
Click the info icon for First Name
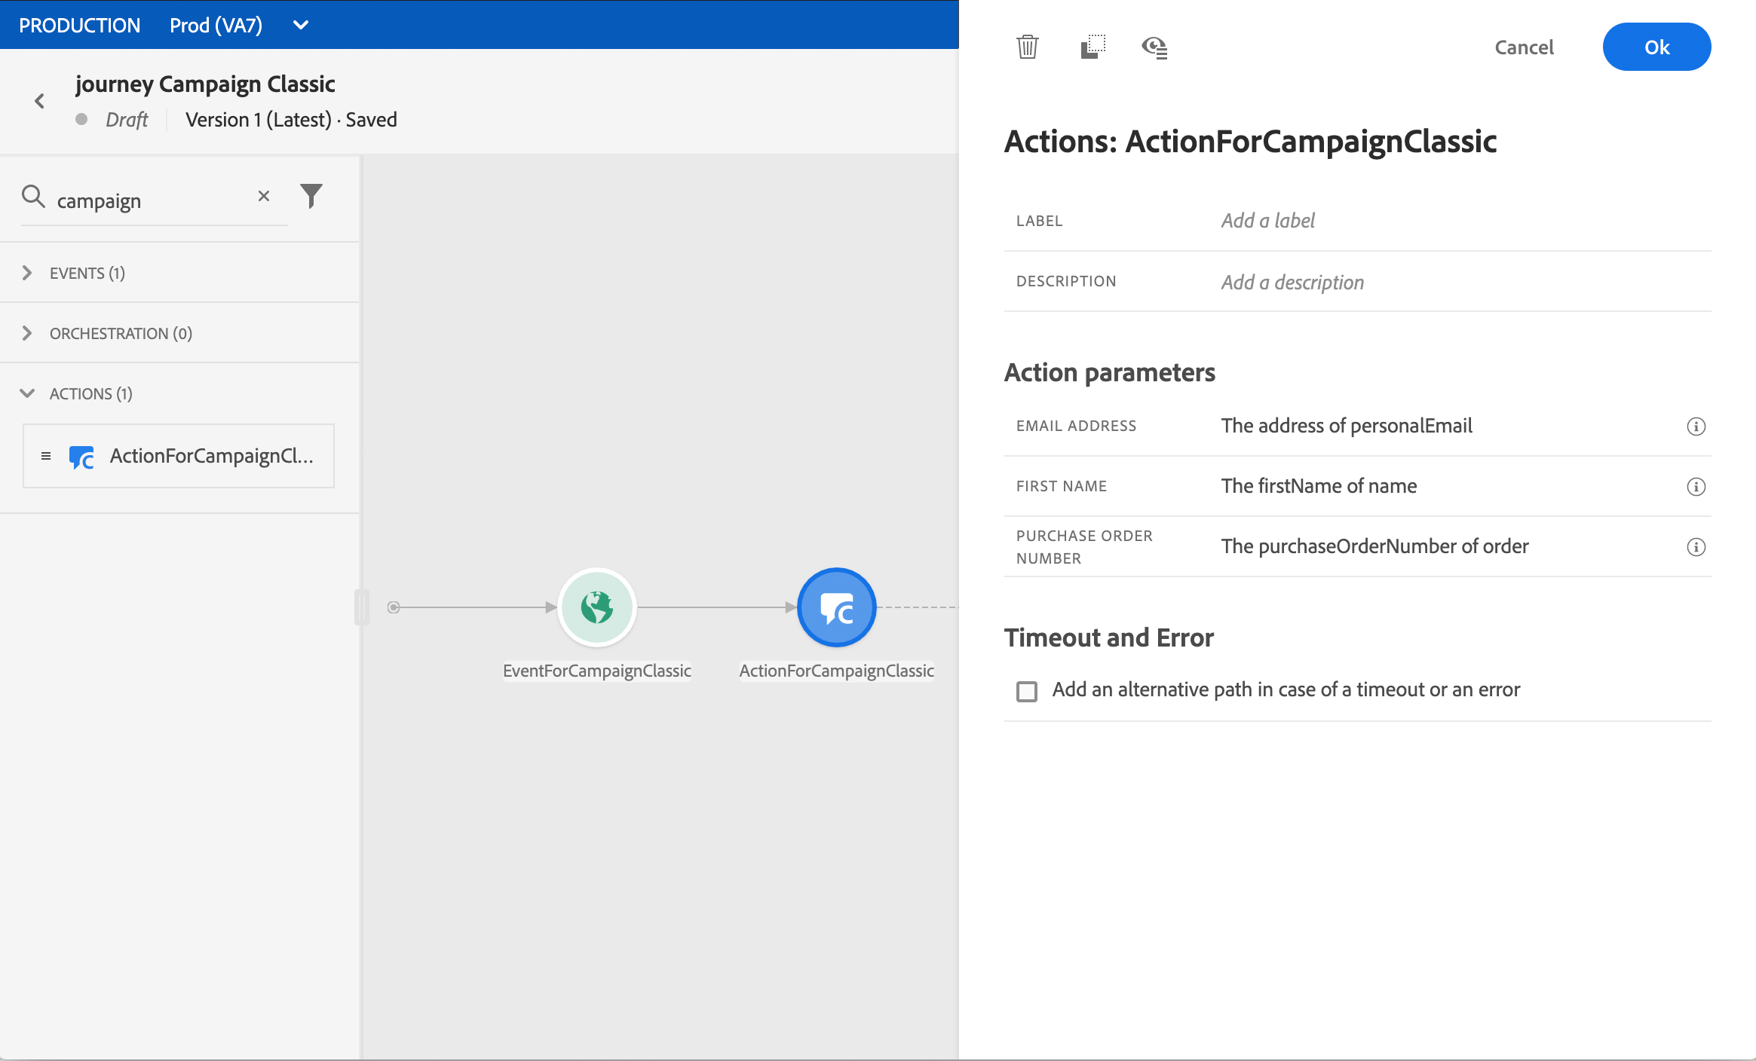tap(1696, 487)
